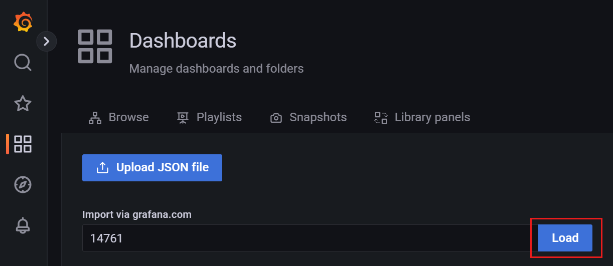Open the Snapshots tab
The width and height of the screenshot is (613, 266).
coord(309,117)
